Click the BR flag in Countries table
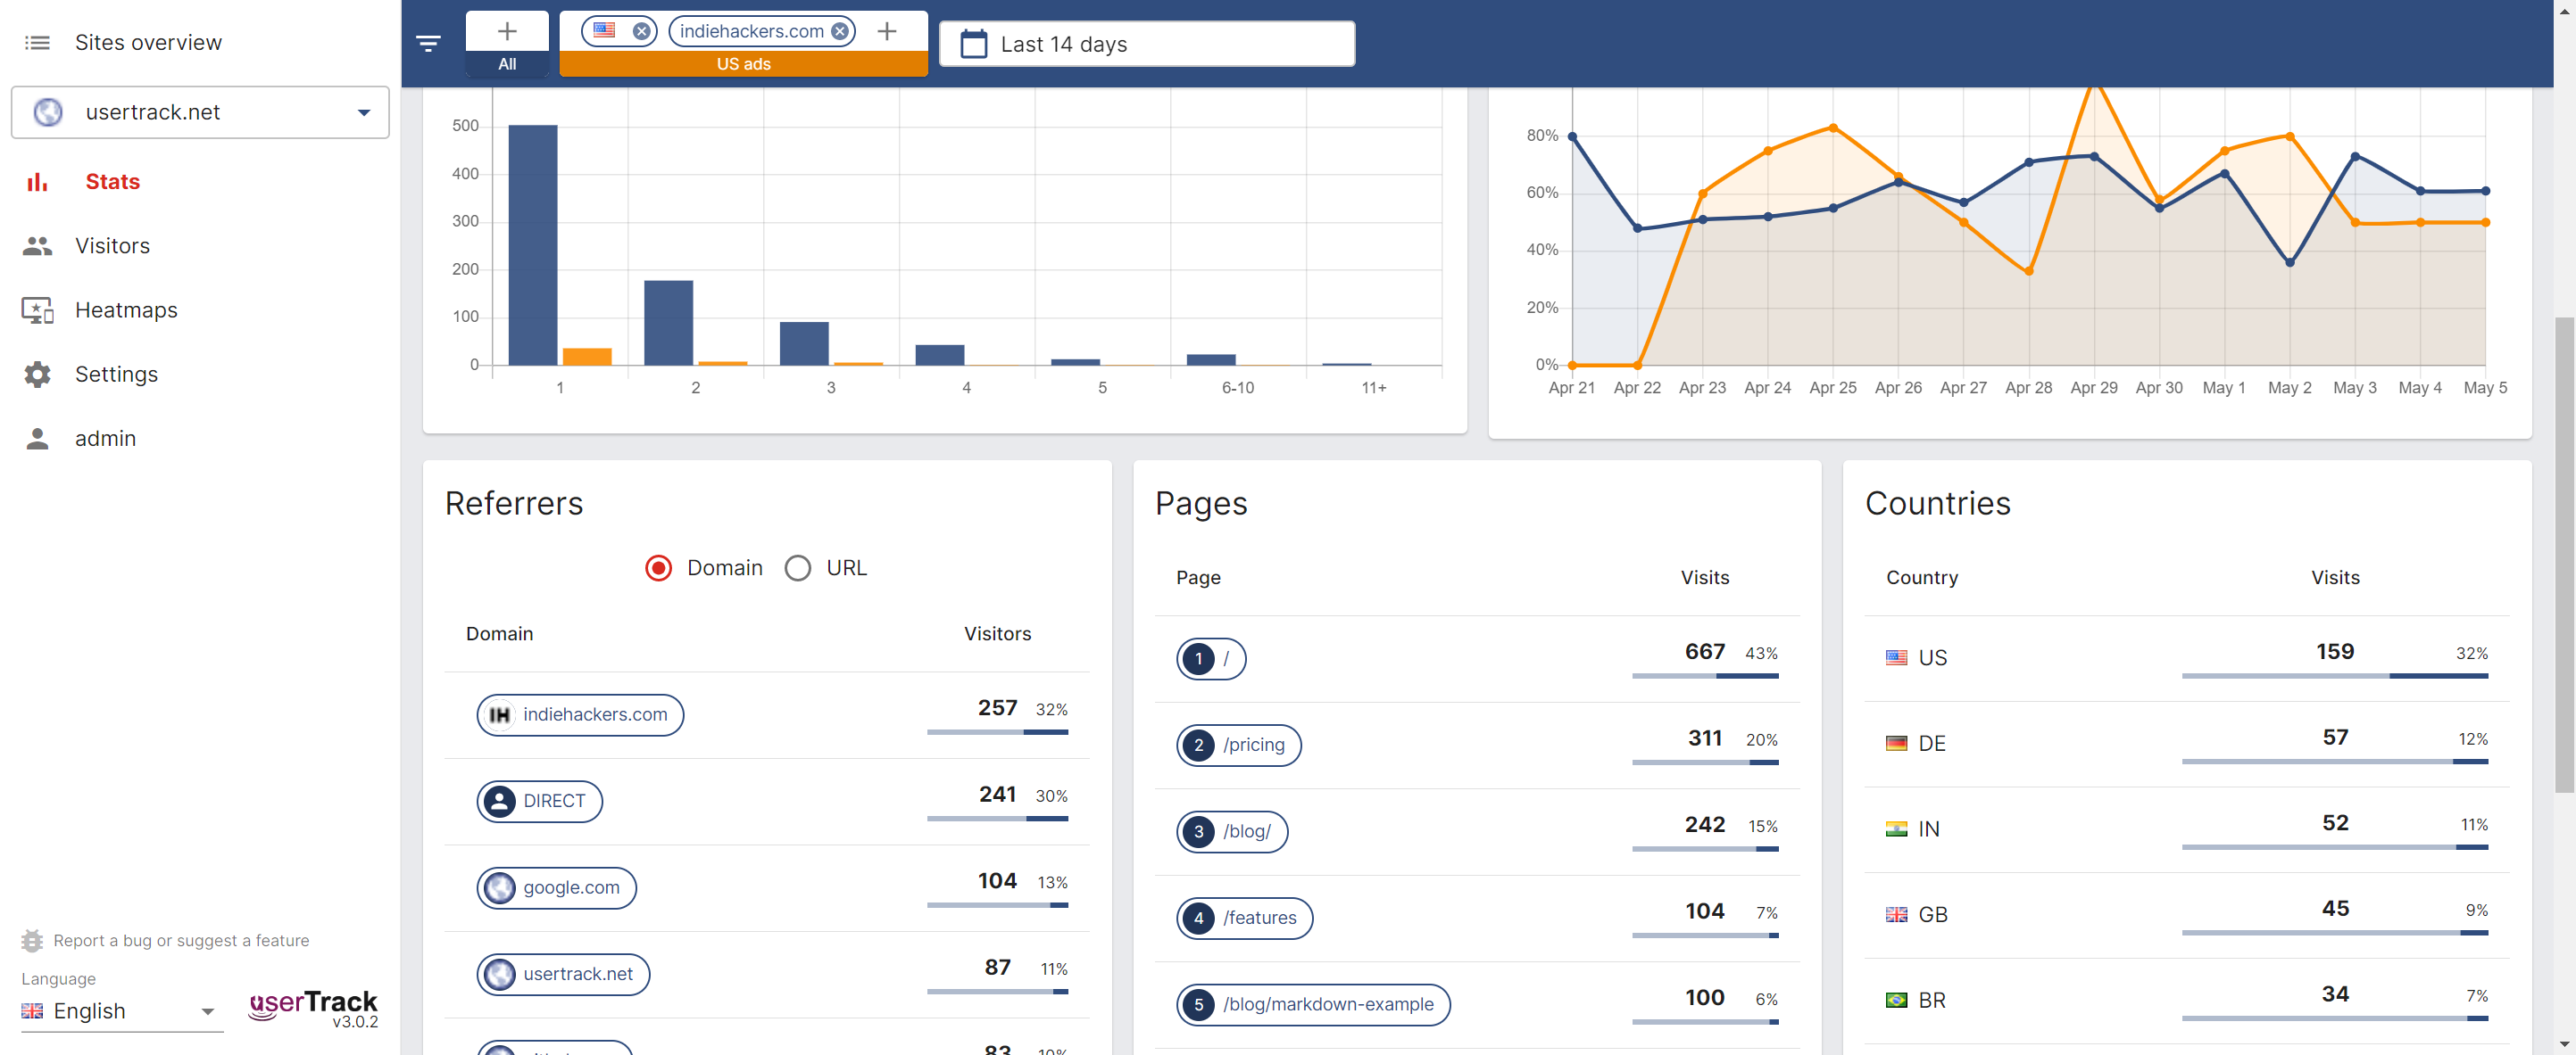This screenshot has height=1055, width=2576. coord(1896,1000)
